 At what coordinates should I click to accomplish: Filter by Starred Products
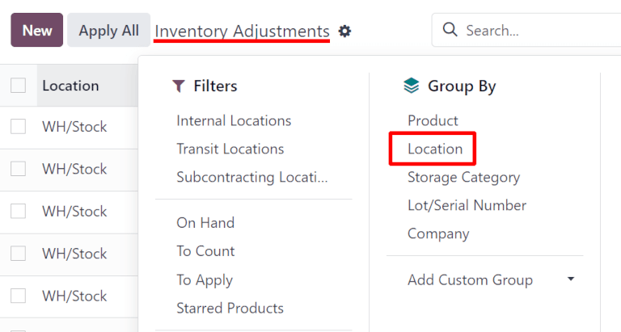tap(230, 308)
